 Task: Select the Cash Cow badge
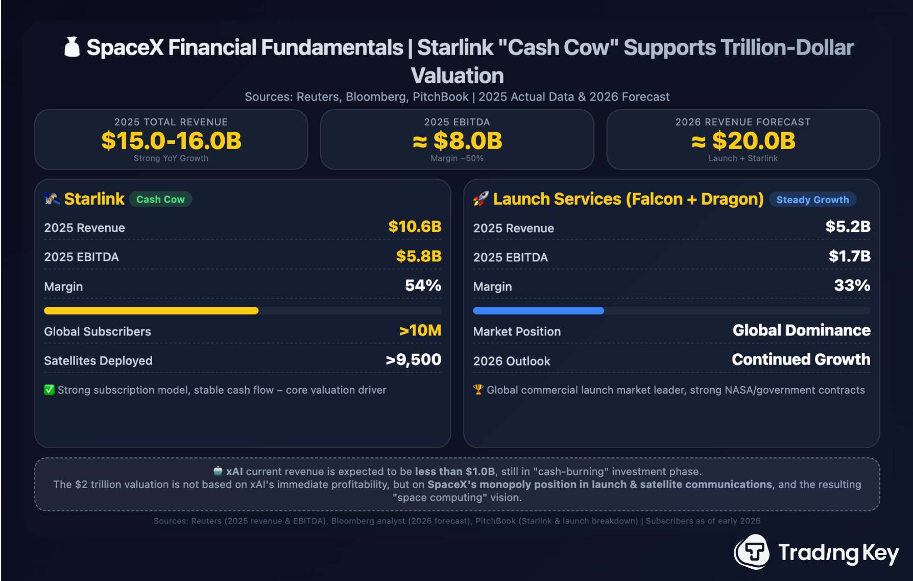click(160, 199)
